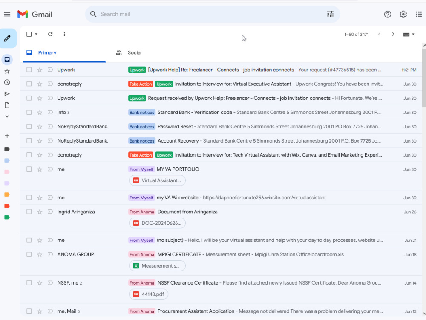Expand More labels chevron in sidebar
The height and width of the screenshot is (320, 426).
[x=7, y=116]
